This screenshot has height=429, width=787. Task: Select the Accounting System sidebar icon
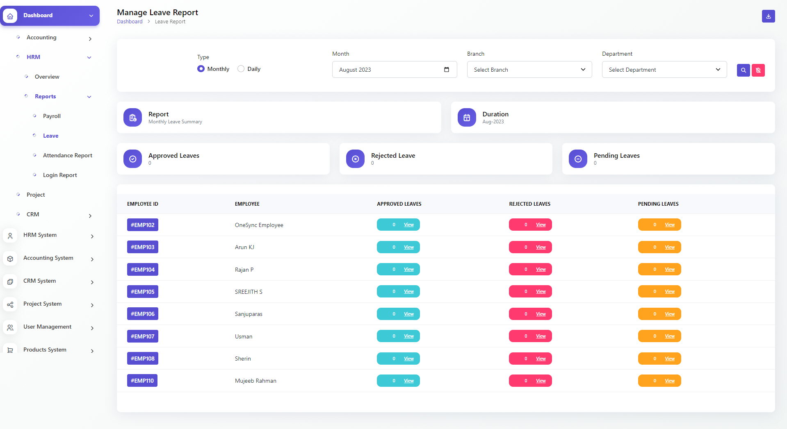pos(10,259)
